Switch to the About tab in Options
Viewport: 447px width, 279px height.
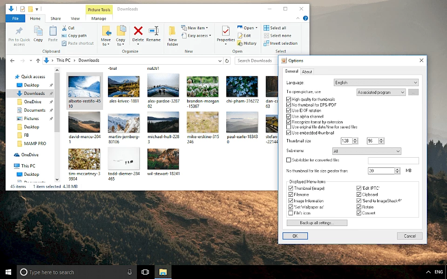click(307, 71)
